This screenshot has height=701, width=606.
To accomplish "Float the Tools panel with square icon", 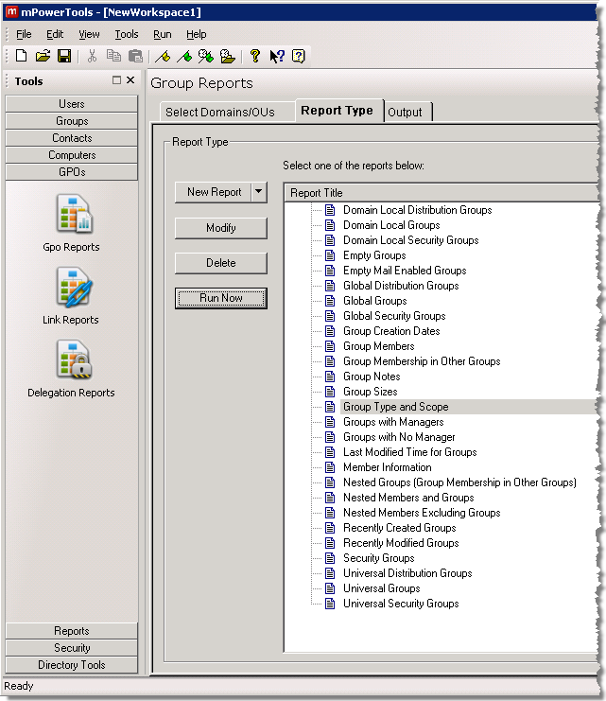I will [x=116, y=80].
